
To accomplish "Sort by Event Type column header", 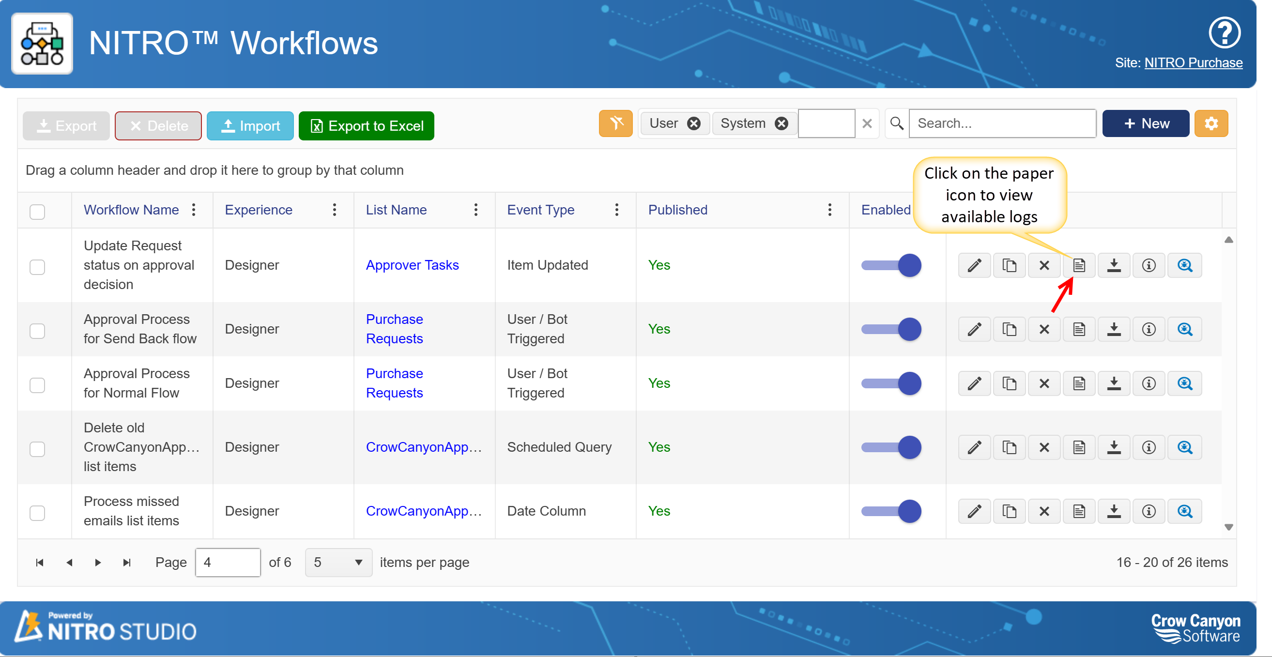I will [541, 210].
